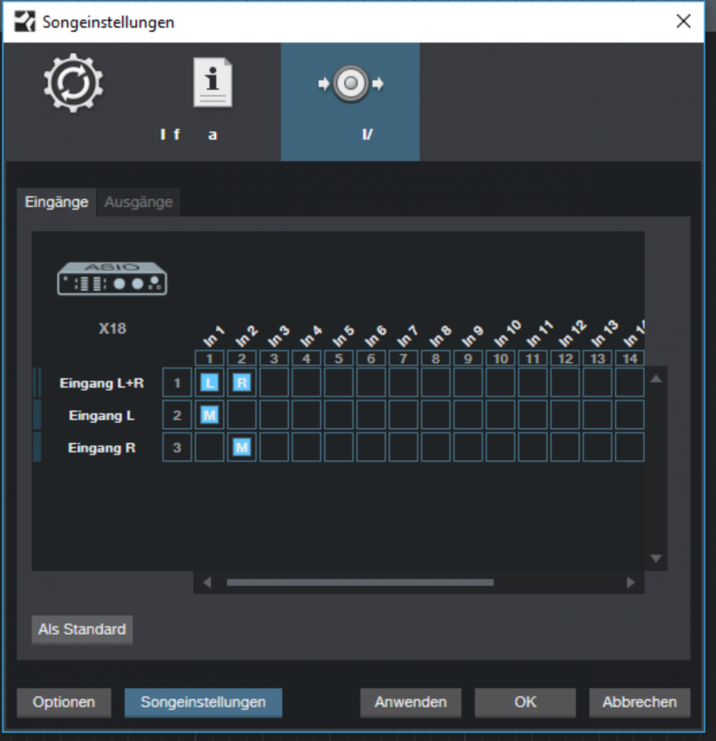Click column header number 1
Screen dimensions: 716x741
click(x=209, y=358)
